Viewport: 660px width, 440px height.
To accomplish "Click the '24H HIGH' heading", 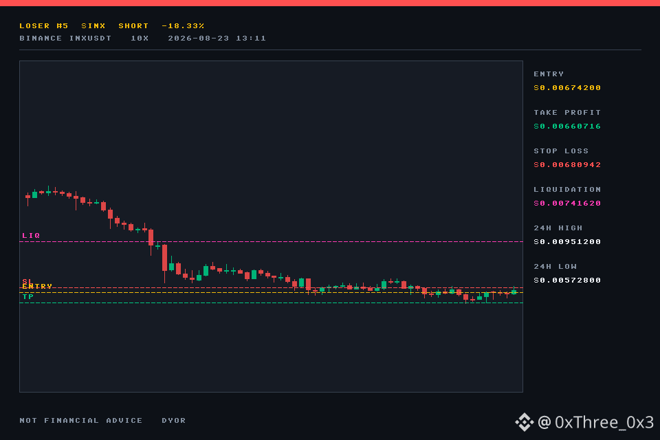I will [x=558, y=228].
